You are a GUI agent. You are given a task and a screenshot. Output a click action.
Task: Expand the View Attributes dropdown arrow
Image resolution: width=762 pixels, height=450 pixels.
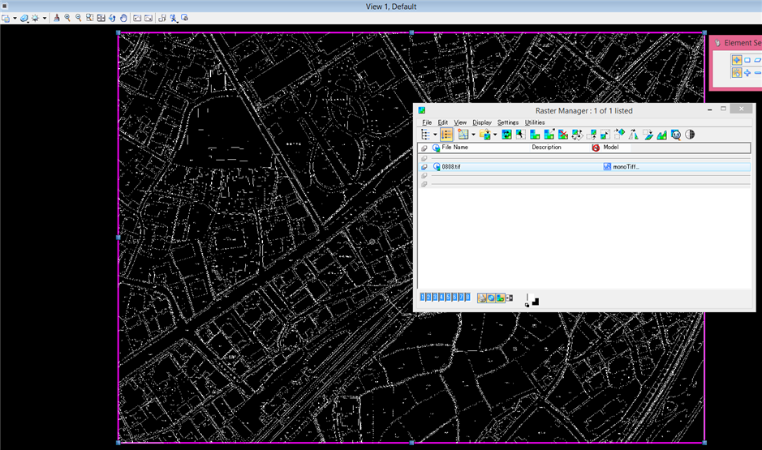tap(15, 18)
